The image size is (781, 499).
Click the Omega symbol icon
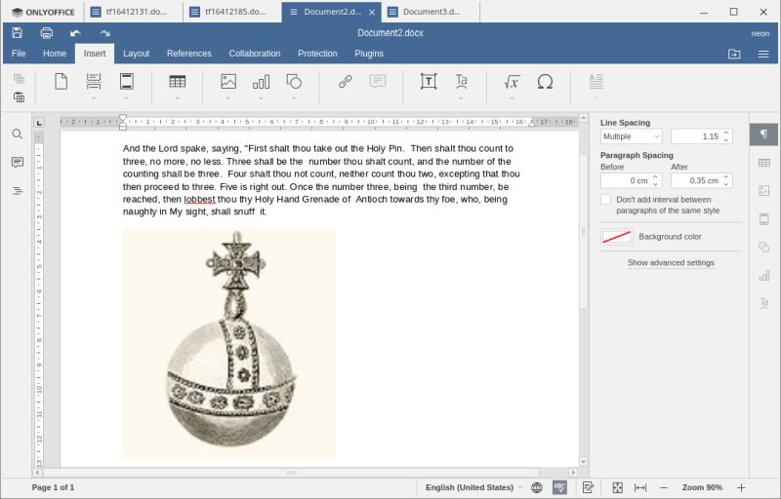pyautogui.click(x=545, y=82)
